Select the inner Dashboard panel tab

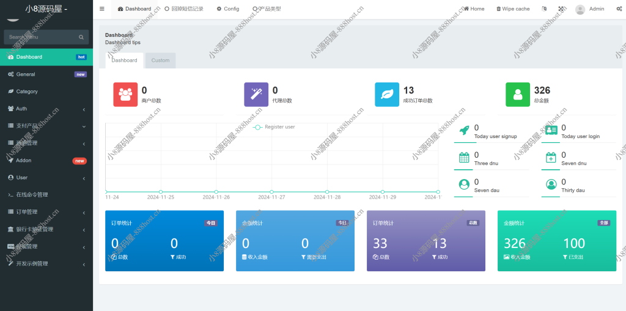pyautogui.click(x=124, y=60)
